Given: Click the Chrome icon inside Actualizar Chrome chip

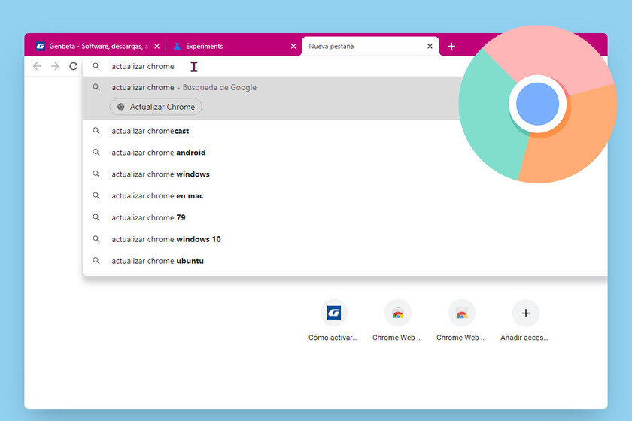Looking at the screenshot, I should [x=120, y=107].
